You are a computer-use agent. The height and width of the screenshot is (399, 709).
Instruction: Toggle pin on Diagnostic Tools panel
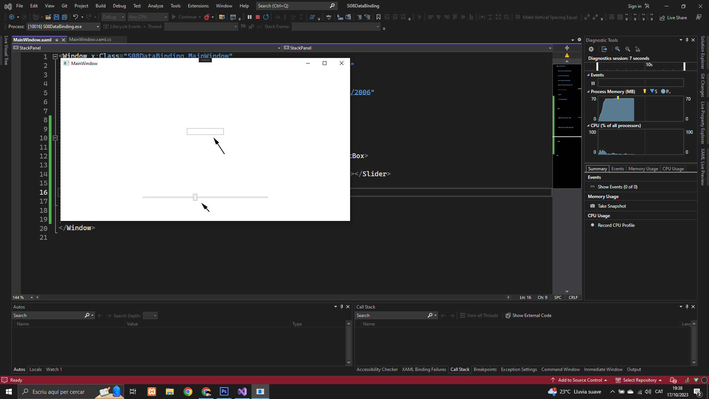(x=687, y=40)
